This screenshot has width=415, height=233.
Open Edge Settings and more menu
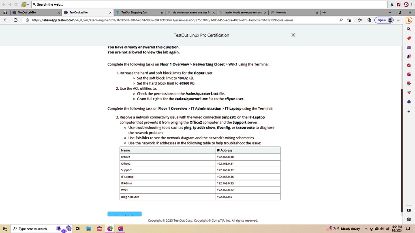coord(399,20)
